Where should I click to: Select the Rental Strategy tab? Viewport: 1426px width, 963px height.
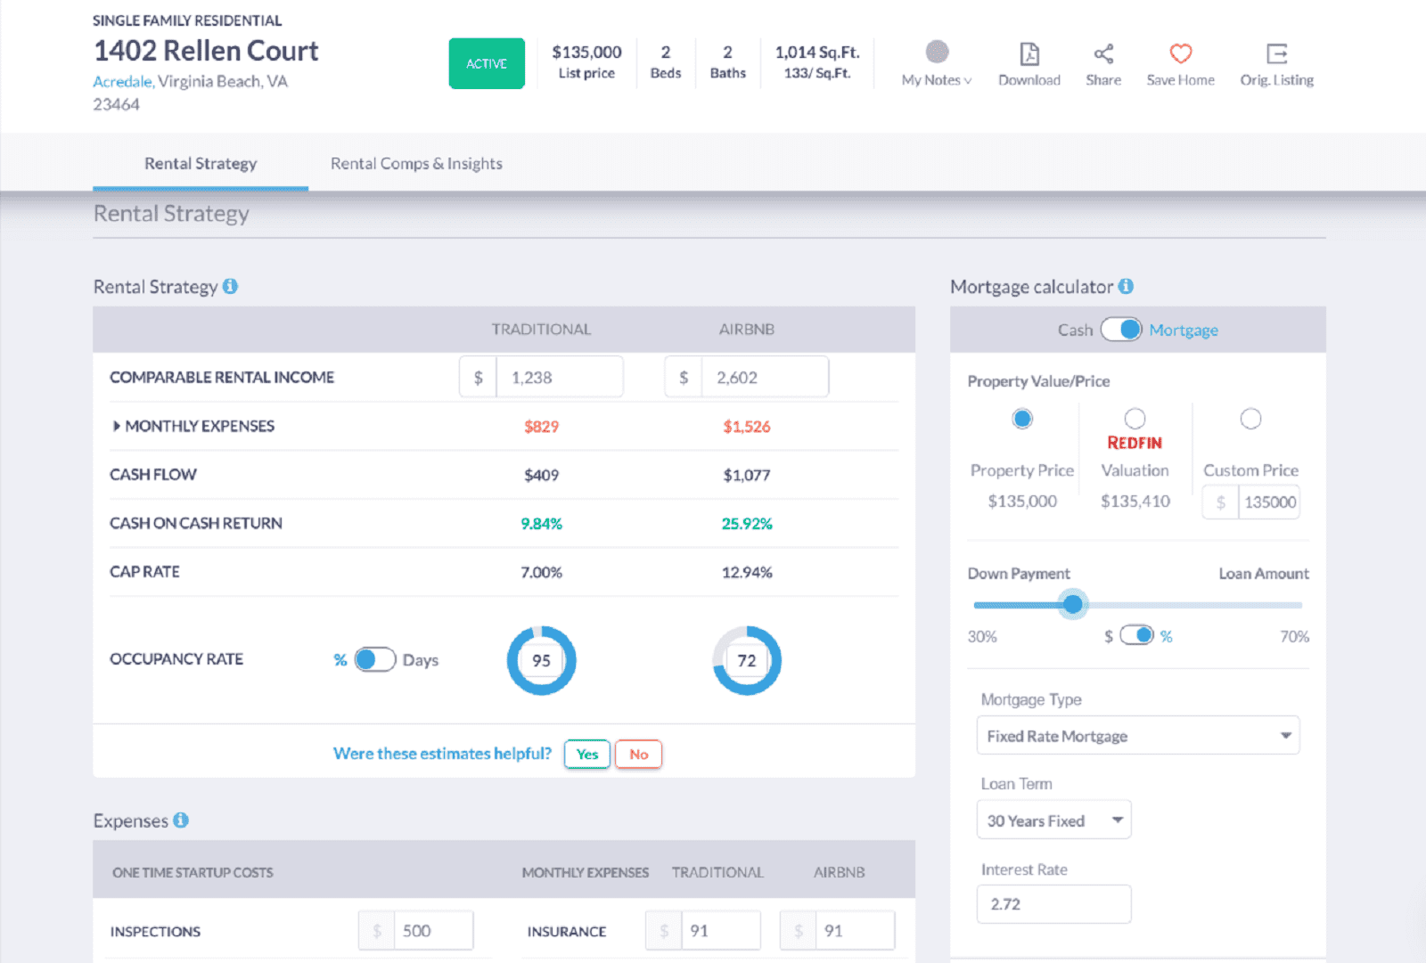pos(200,163)
